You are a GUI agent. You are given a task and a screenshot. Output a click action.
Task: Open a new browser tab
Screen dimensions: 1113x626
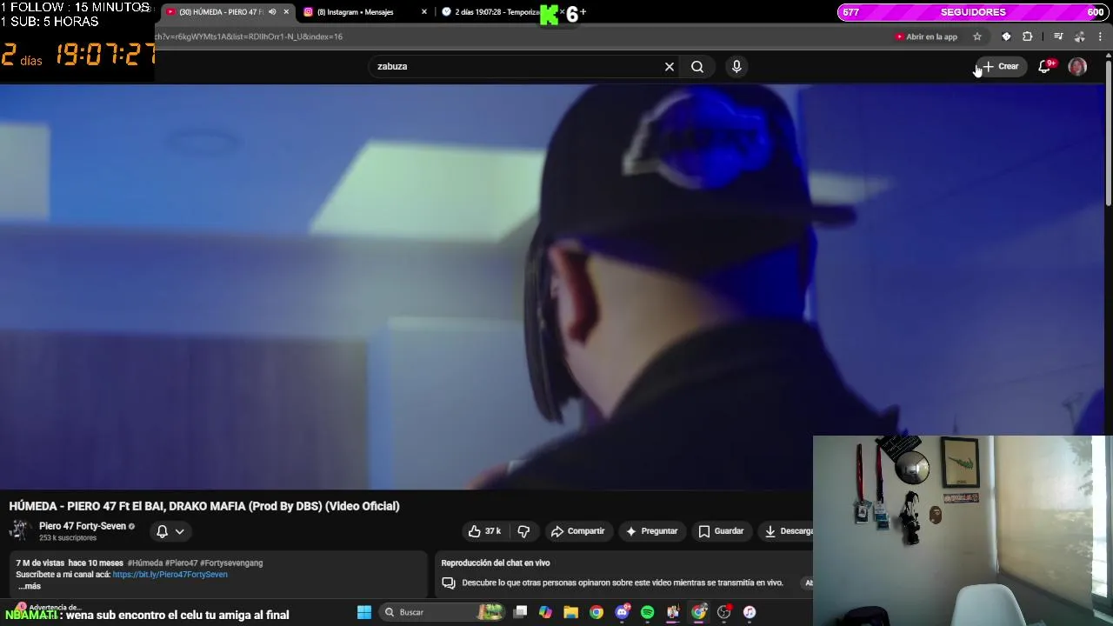(x=583, y=12)
